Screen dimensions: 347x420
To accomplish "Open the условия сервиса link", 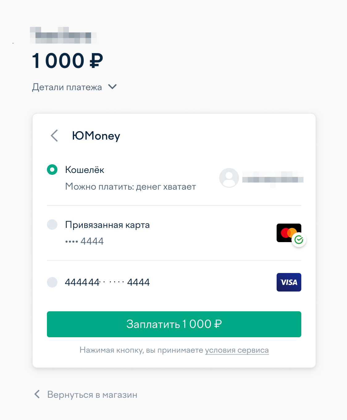I will pos(237,350).
